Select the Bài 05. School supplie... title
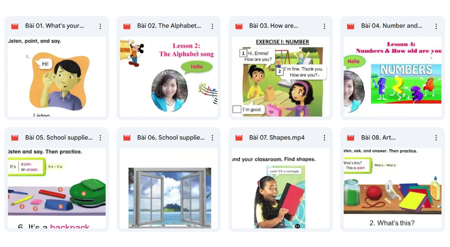Viewport: 450px width, 247px height. [59, 138]
